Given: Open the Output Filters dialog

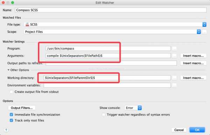Looking at the screenshot, I should coord(22,108).
